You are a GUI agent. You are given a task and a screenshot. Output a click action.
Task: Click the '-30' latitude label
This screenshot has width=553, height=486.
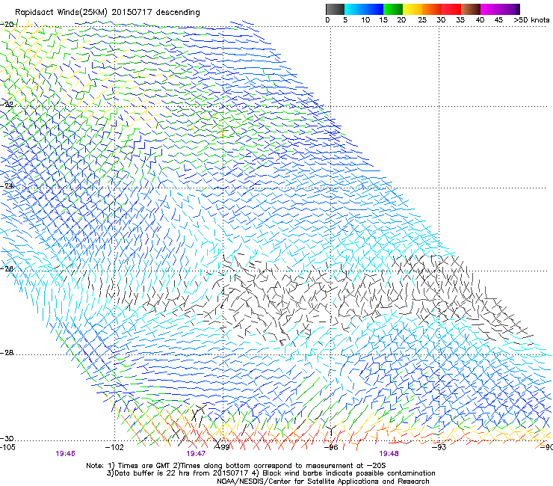click(7, 438)
